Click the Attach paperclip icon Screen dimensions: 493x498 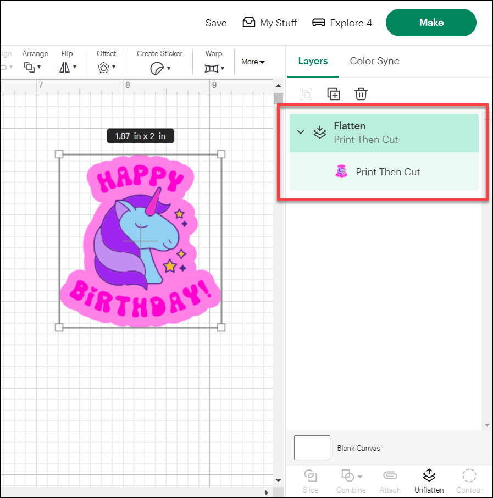(x=390, y=475)
